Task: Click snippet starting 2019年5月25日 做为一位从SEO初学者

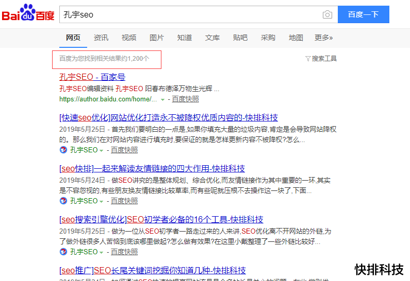Action: (195, 236)
